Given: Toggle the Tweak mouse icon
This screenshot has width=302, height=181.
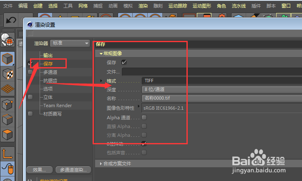Looking at the screenshot, I should pyautogui.click(x=8, y=168).
